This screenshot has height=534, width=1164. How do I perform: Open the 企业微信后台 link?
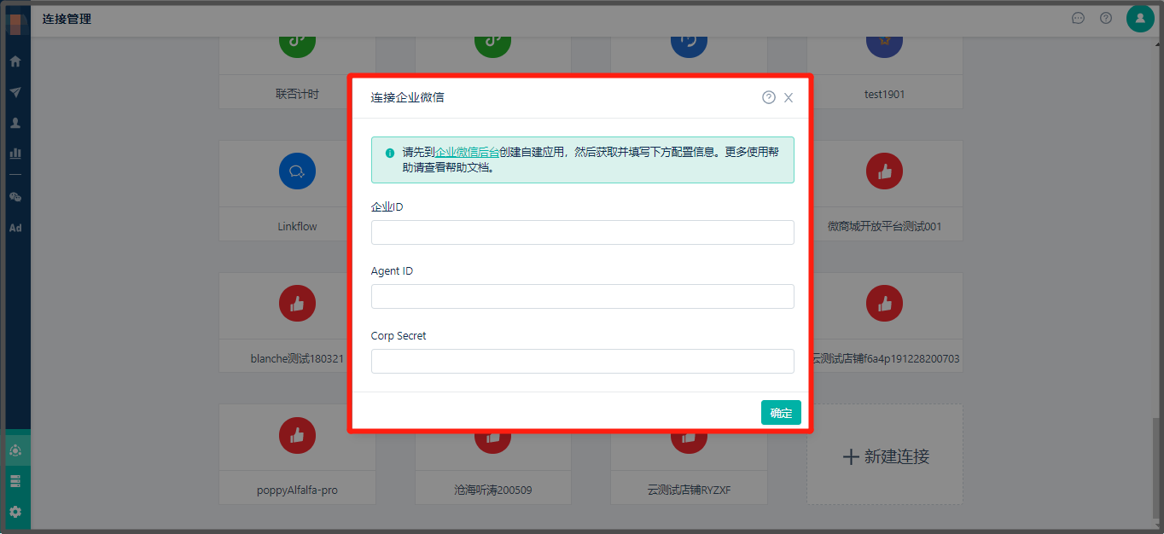(x=467, y=153)
